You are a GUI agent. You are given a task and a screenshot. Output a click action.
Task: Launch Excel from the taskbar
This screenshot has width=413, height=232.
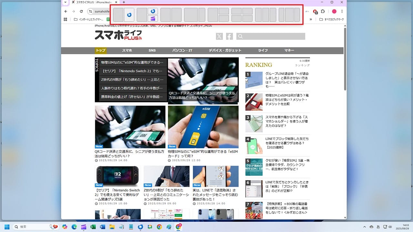[x=93, y=227]
